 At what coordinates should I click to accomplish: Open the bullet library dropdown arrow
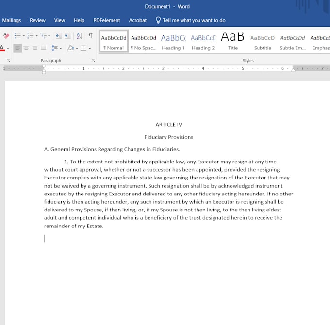(24, 36)
